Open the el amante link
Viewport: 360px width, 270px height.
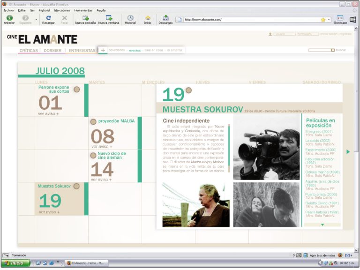(x=174, y=50)
